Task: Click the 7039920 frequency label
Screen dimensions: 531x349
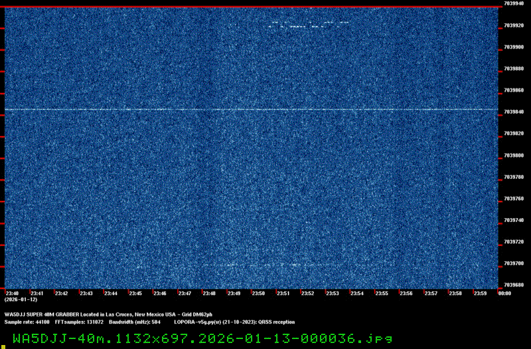Action: (x=514, y=25)
